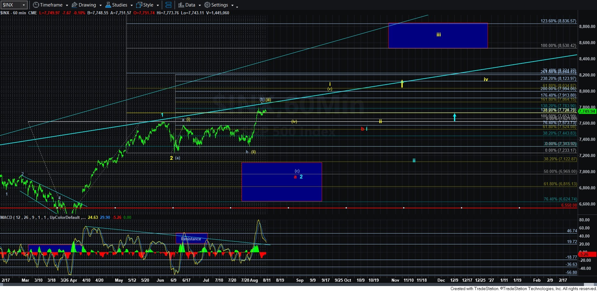The height and width of the screenshot is (291, 597).
Task: Click the MACD value 24.63
Action: (x=93, y=217)
